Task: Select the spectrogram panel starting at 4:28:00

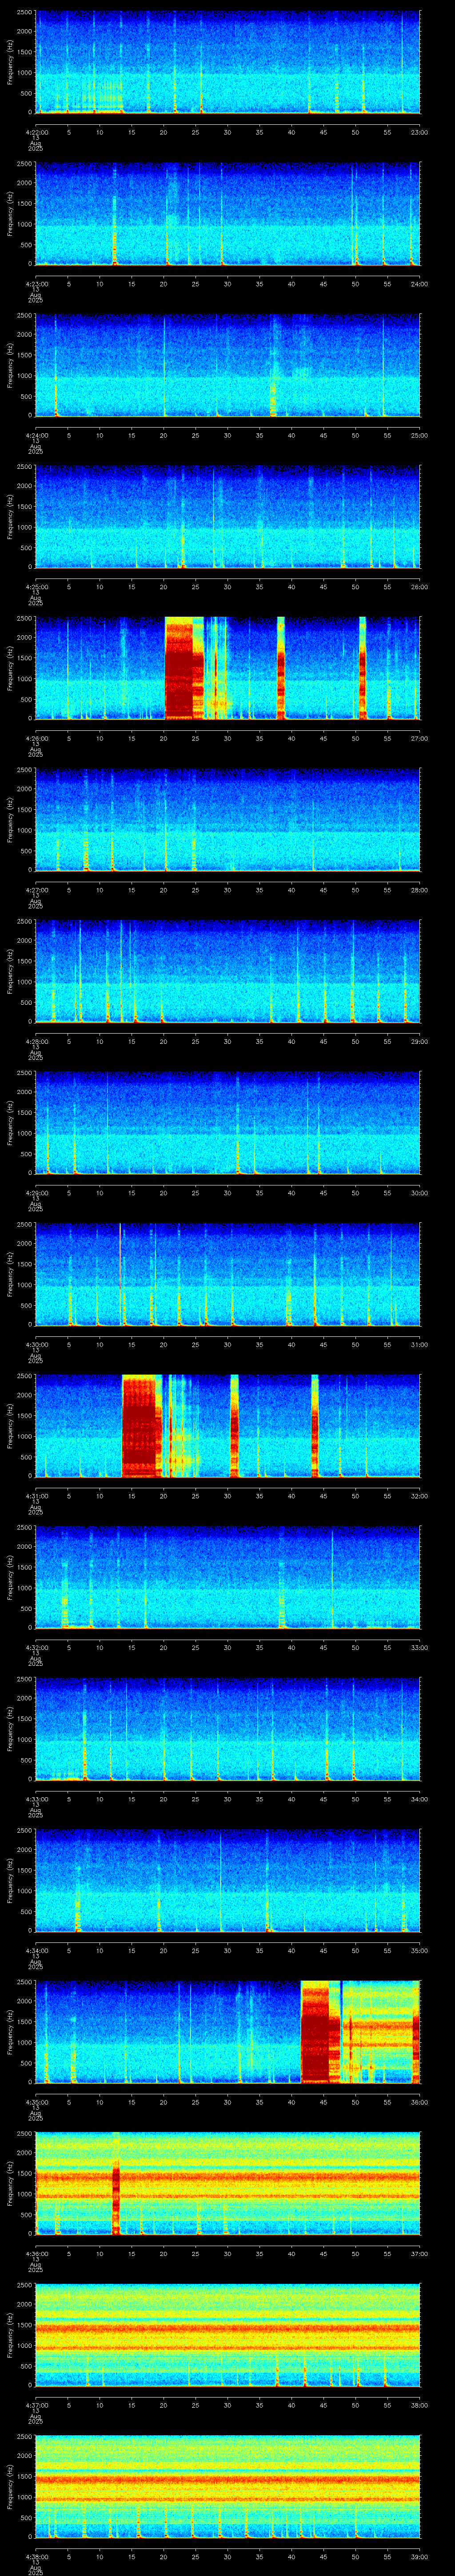Action: click(227, 972)
